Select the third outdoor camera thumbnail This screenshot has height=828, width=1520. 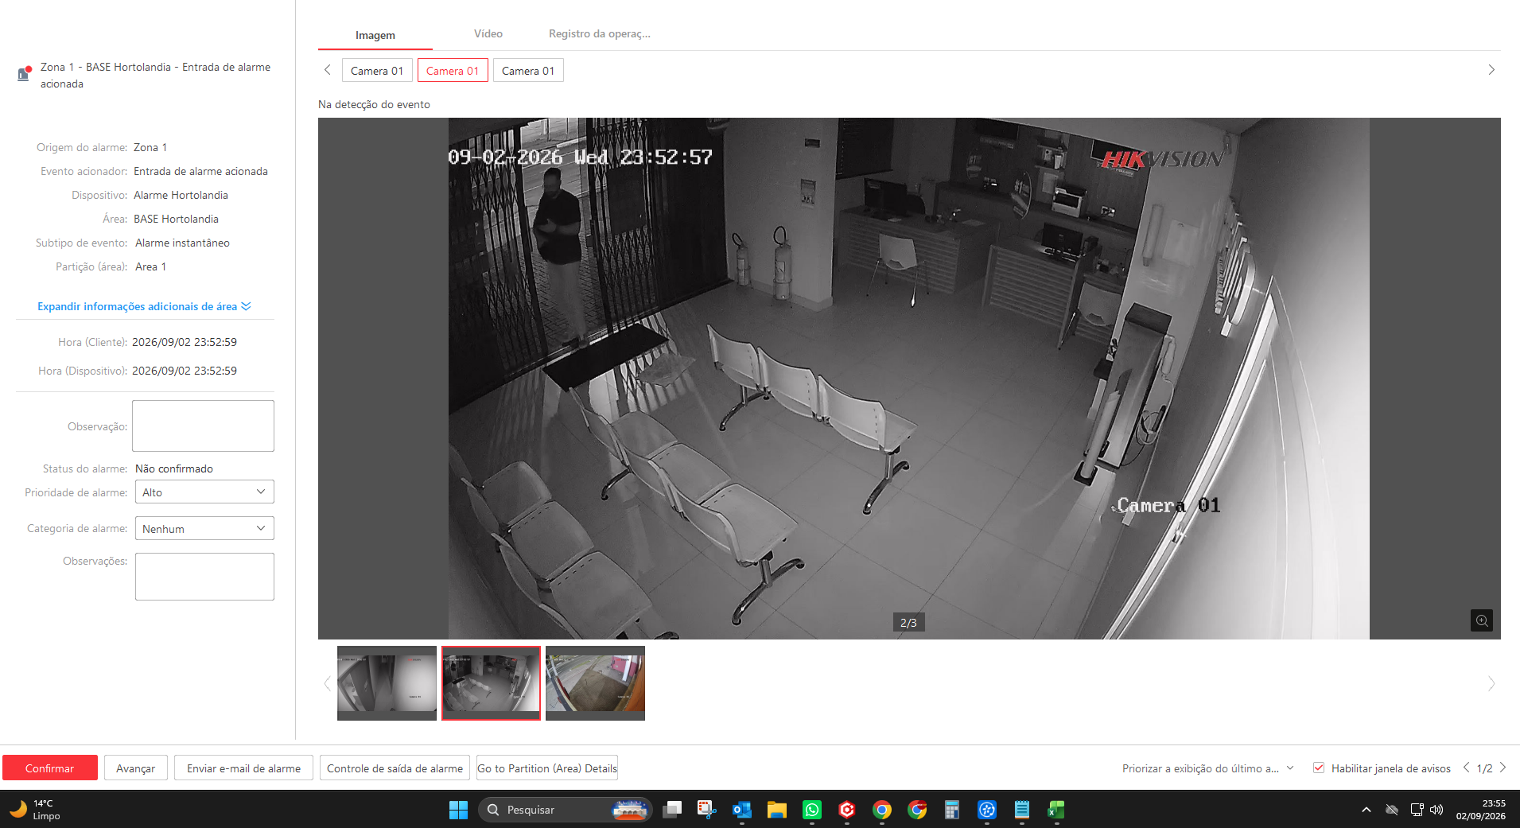(x=595, y=682)
